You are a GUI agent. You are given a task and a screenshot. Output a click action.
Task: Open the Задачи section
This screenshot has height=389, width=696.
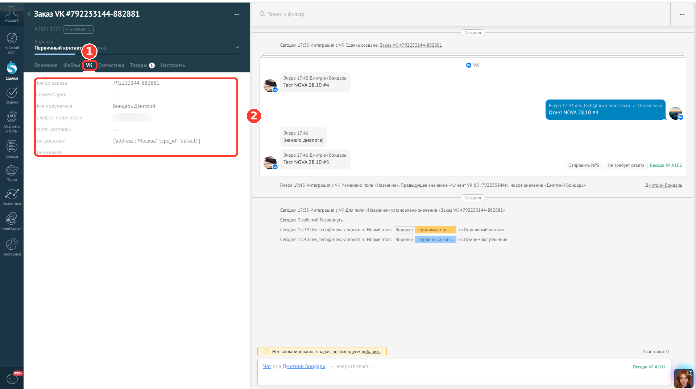click(12, 96)
